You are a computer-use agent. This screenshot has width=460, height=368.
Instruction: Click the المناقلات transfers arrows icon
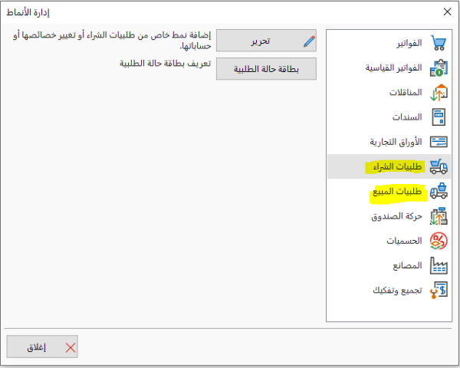coord(439,93)
